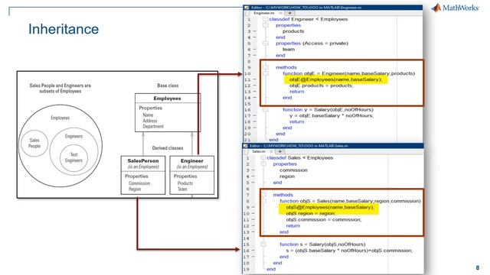The width and height of the screenshot is (490, 275).
Task: Click line number 19 in Sales.m
Action: pyautogui.click(x=247, y=269)
